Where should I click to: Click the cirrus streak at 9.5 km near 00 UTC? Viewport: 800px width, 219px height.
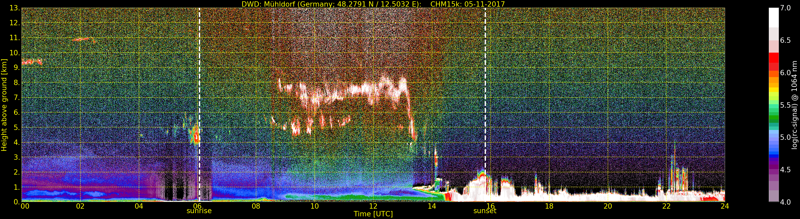(x=31, y=62)
